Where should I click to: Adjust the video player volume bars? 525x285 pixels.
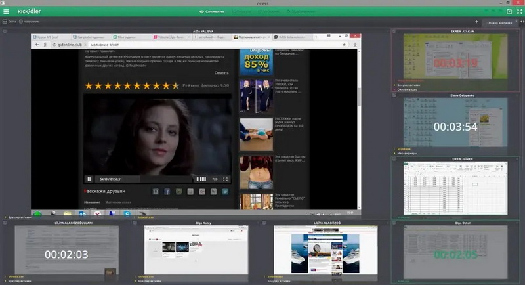point(201,179)
